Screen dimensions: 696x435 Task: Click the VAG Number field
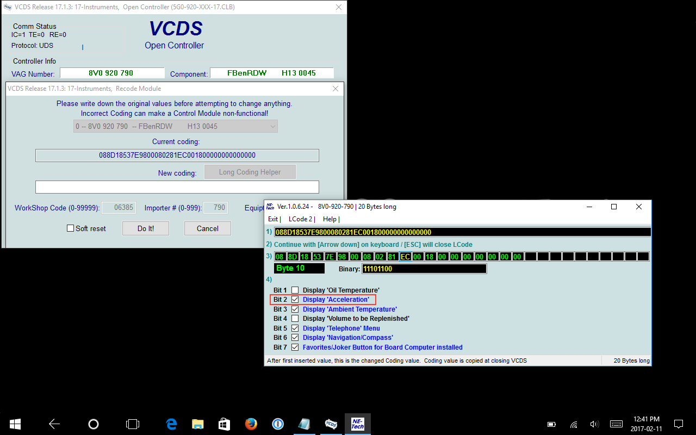pyautogui.click(x=112, y=73)
